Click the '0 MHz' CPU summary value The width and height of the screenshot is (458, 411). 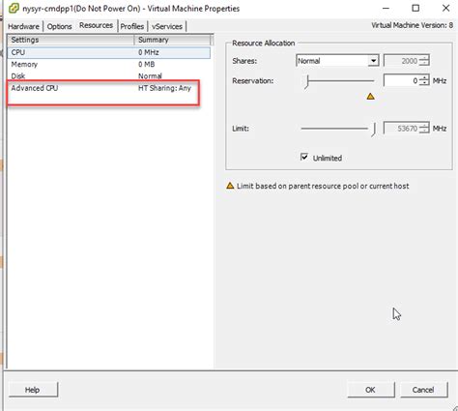click(x=149, y=52)
